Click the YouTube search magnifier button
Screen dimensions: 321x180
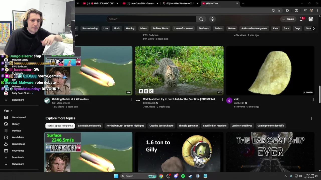click(x=201, y=19)
